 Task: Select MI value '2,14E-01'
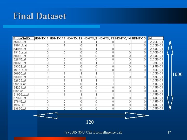(x=156, y=56)
